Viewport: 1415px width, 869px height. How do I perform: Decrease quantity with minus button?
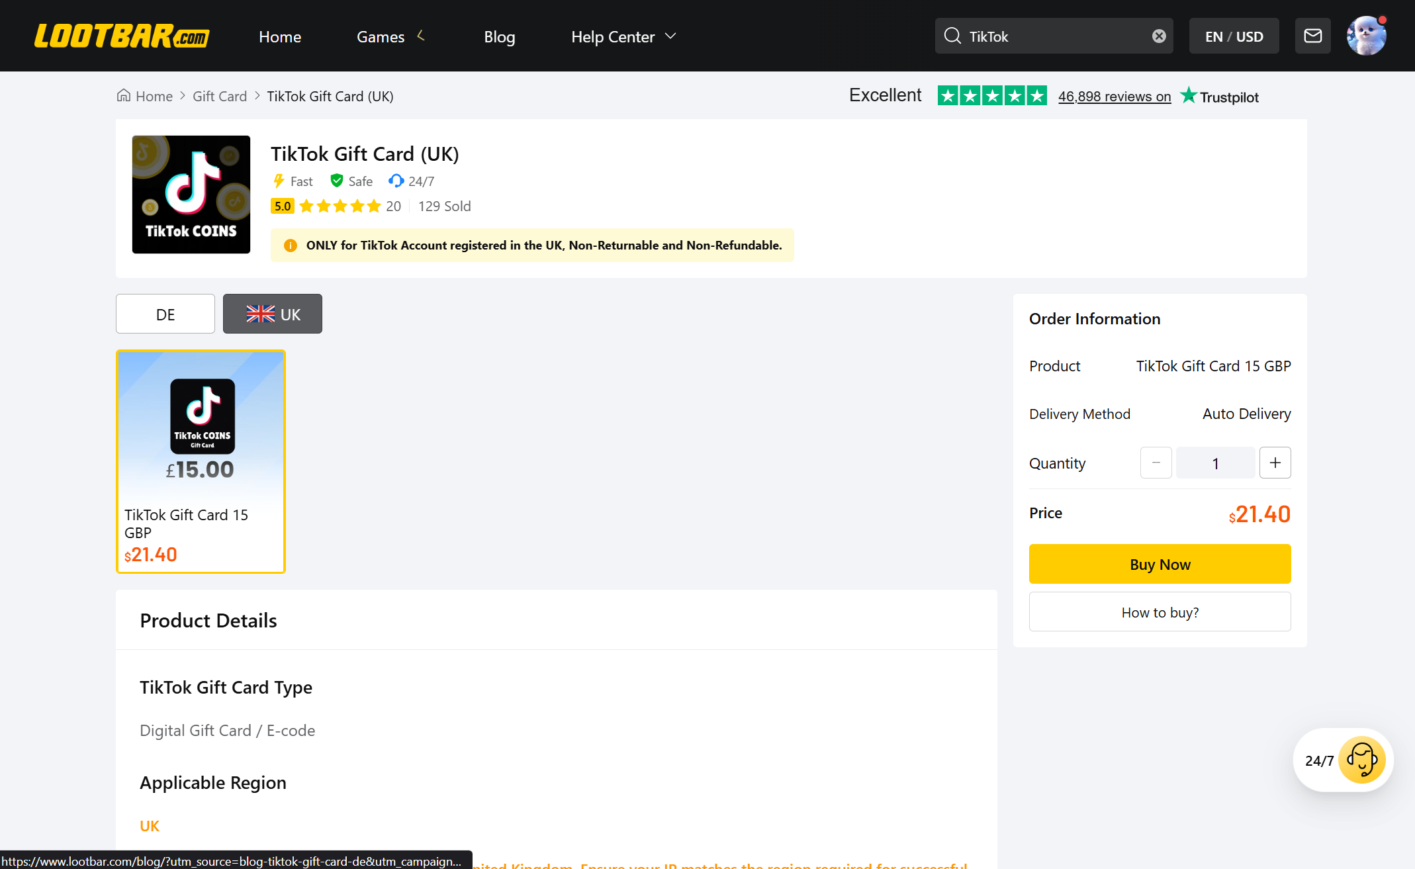click(1156, 463)
